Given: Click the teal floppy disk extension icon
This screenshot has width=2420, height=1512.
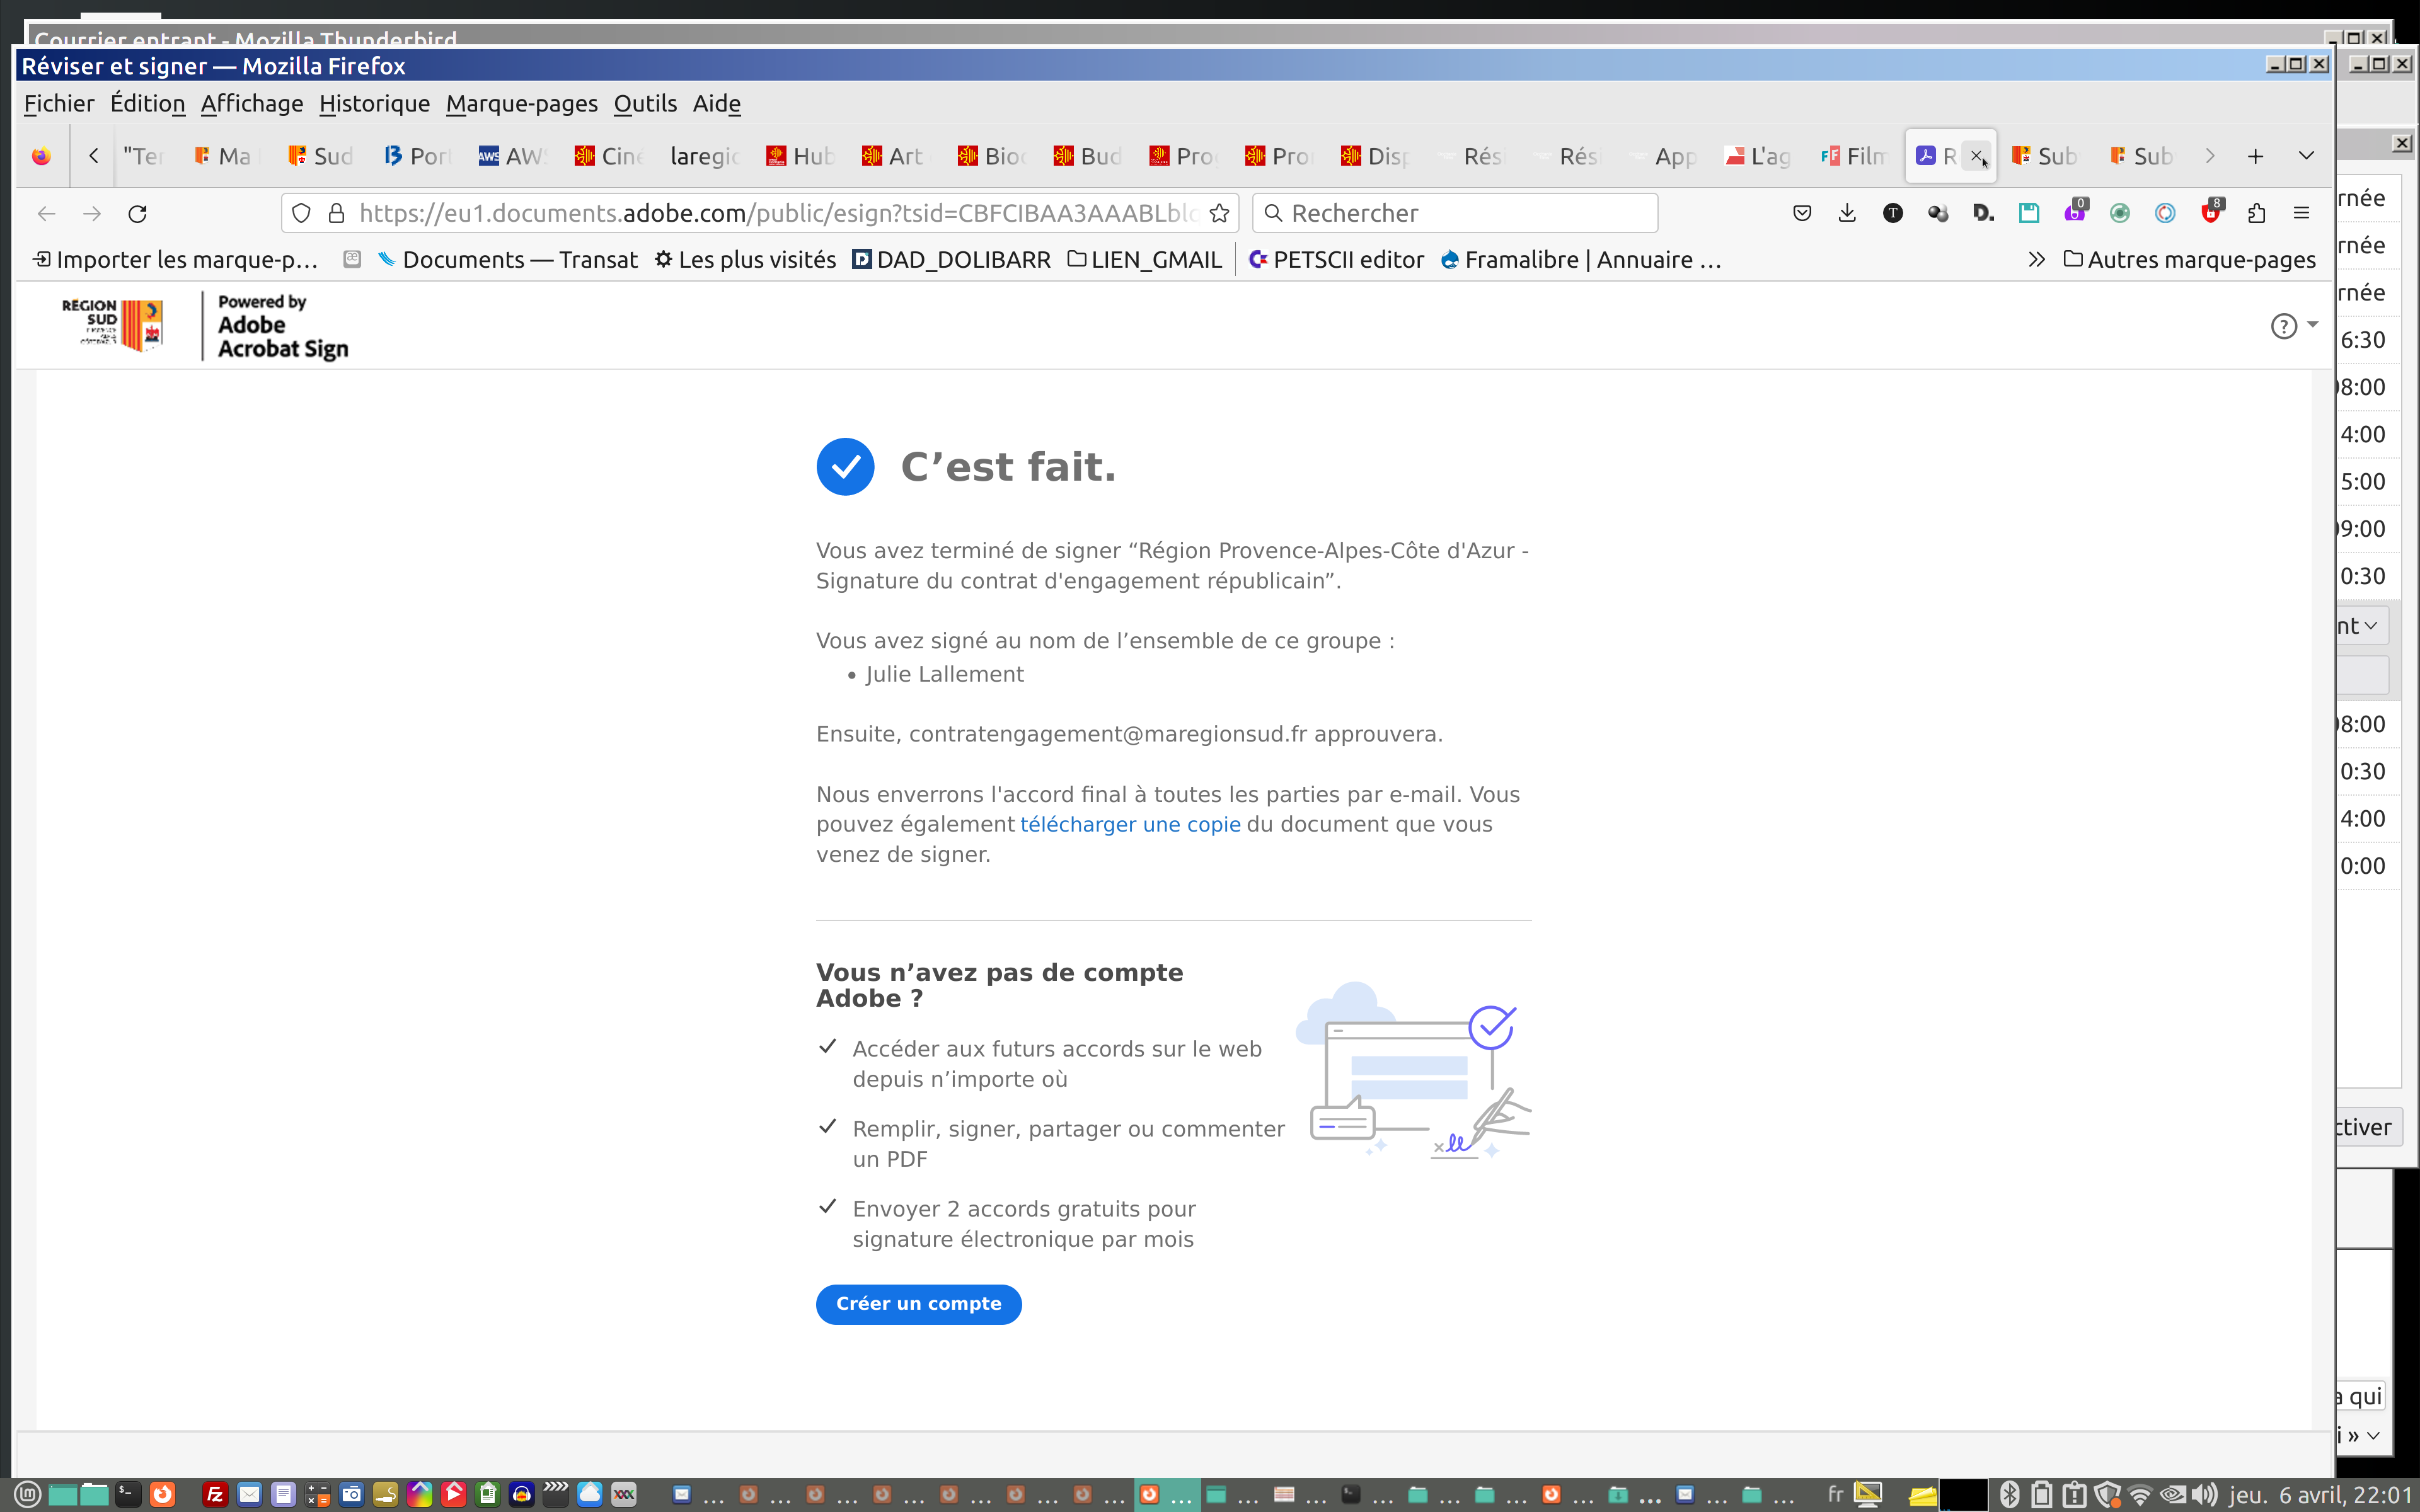Looking at the screenshot, I should 2028,213.
